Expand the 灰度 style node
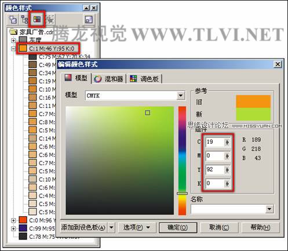Image resolution: width=288 pixels, height=251 pixels. (x=13, y=41)
